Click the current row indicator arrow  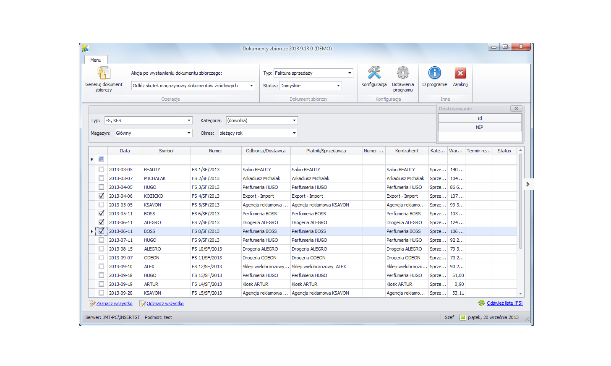pos(91,231)
